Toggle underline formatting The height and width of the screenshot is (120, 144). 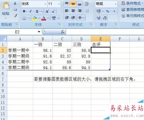[37, 11]
